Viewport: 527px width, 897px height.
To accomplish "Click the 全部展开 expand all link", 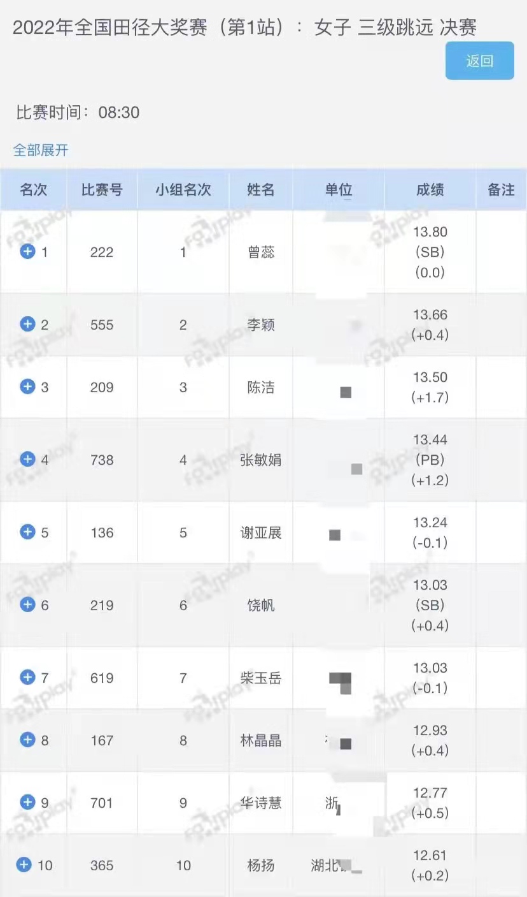I will coord(41,150).
